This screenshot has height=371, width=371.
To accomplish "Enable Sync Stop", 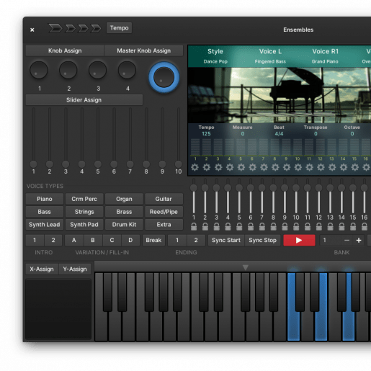I will [262, 240].
